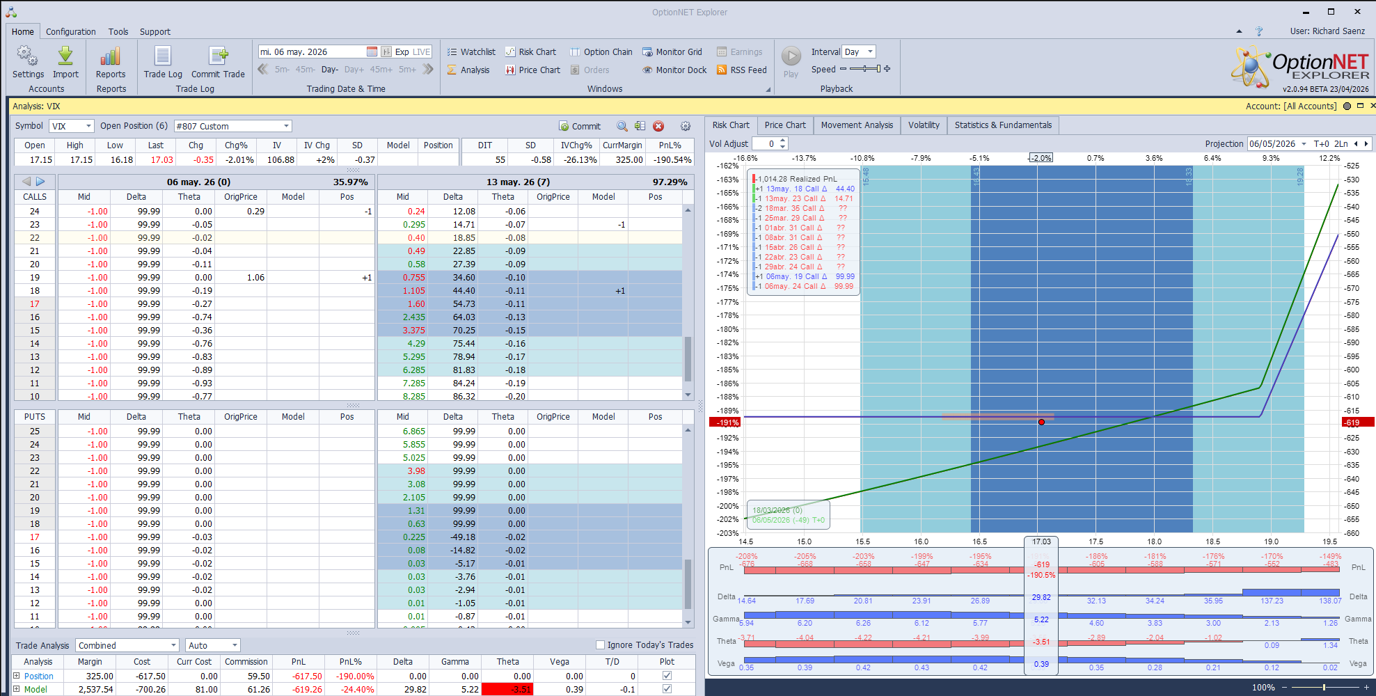Toggle the T+0 projection line
The image size is (1376, 696).
pyautogui.click(x=1321, y=143)
